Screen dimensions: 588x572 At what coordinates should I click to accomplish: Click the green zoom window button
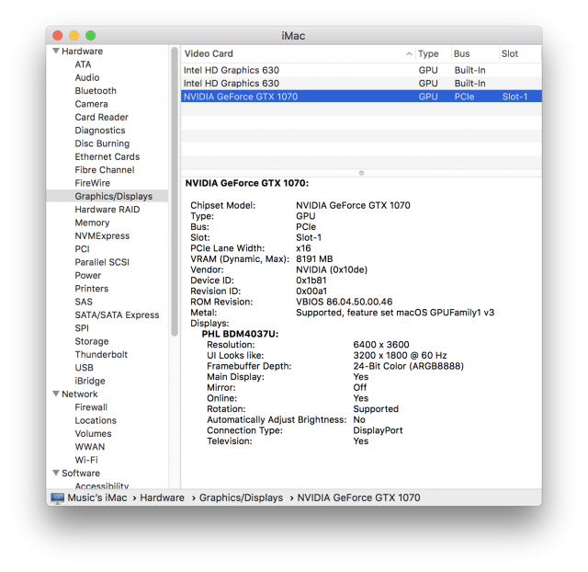point(90,35)
